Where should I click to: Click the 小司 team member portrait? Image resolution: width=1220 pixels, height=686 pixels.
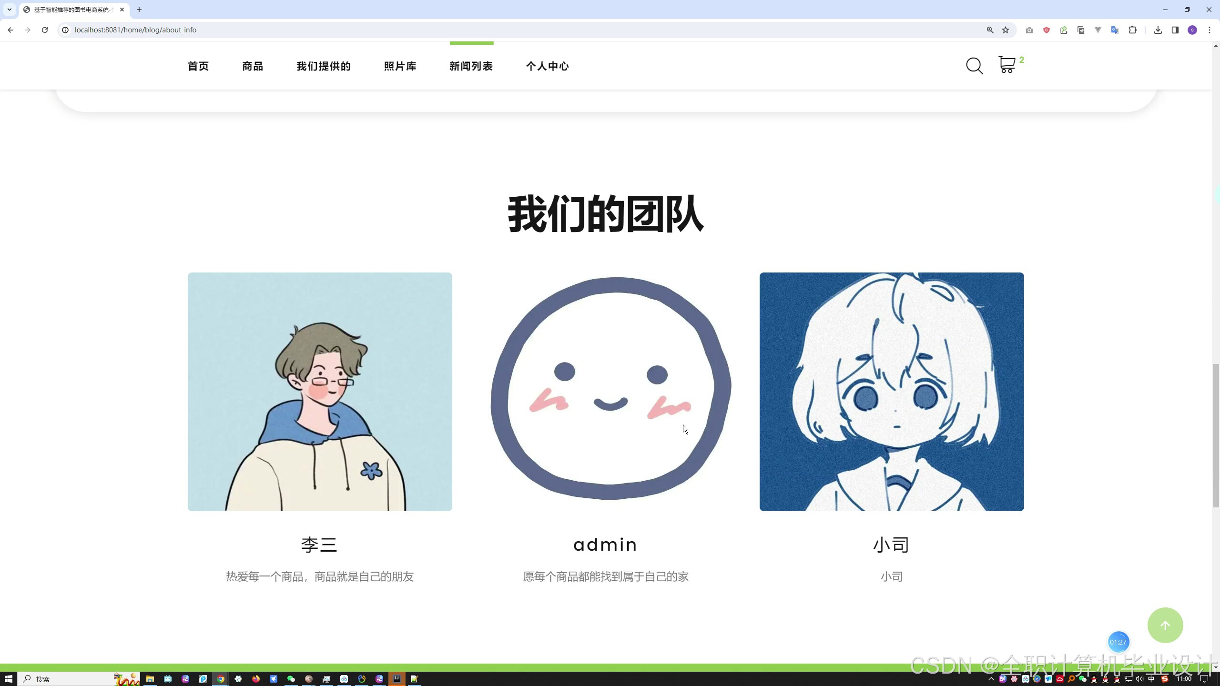[x=891, y=392]
